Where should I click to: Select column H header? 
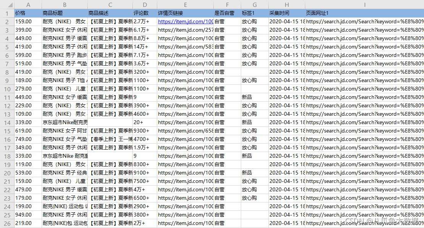click(287, 5)
